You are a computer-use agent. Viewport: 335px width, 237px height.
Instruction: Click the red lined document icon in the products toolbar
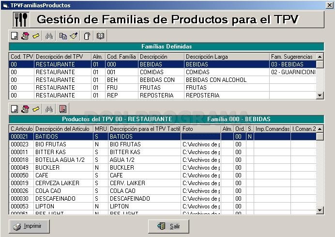(63, 109)
